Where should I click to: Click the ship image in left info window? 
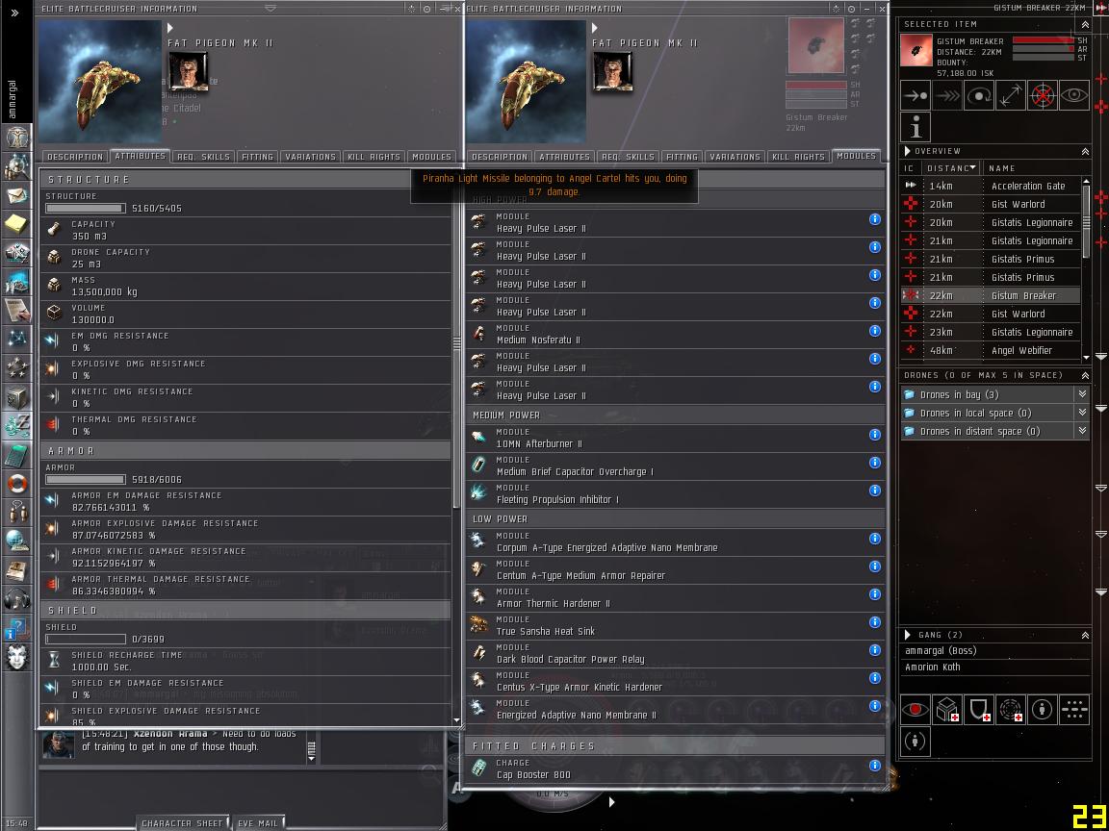pos(99,81)
